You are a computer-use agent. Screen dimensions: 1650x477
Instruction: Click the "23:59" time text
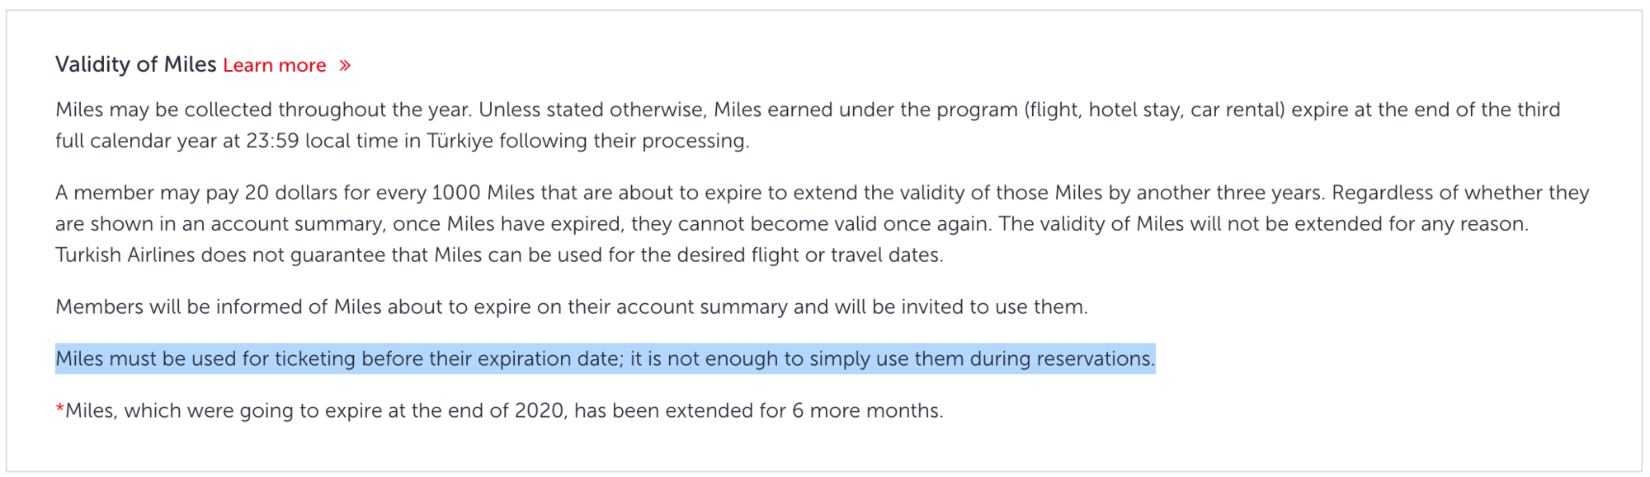pyautogui.click(x=272, y=141)
